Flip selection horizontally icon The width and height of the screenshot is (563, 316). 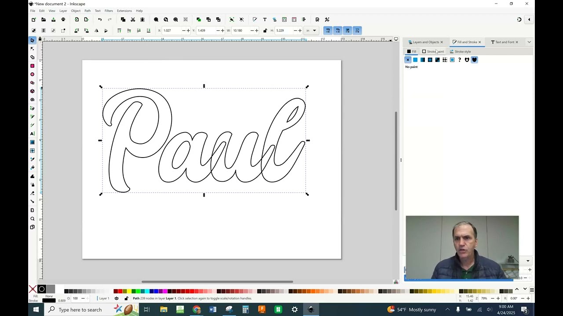[96, 30]
